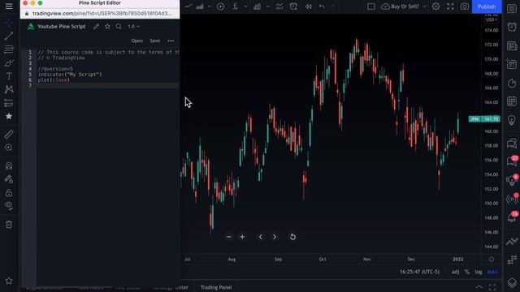Undo the last chart action
This screenshot has width=520, height=292.
(322, 6)
